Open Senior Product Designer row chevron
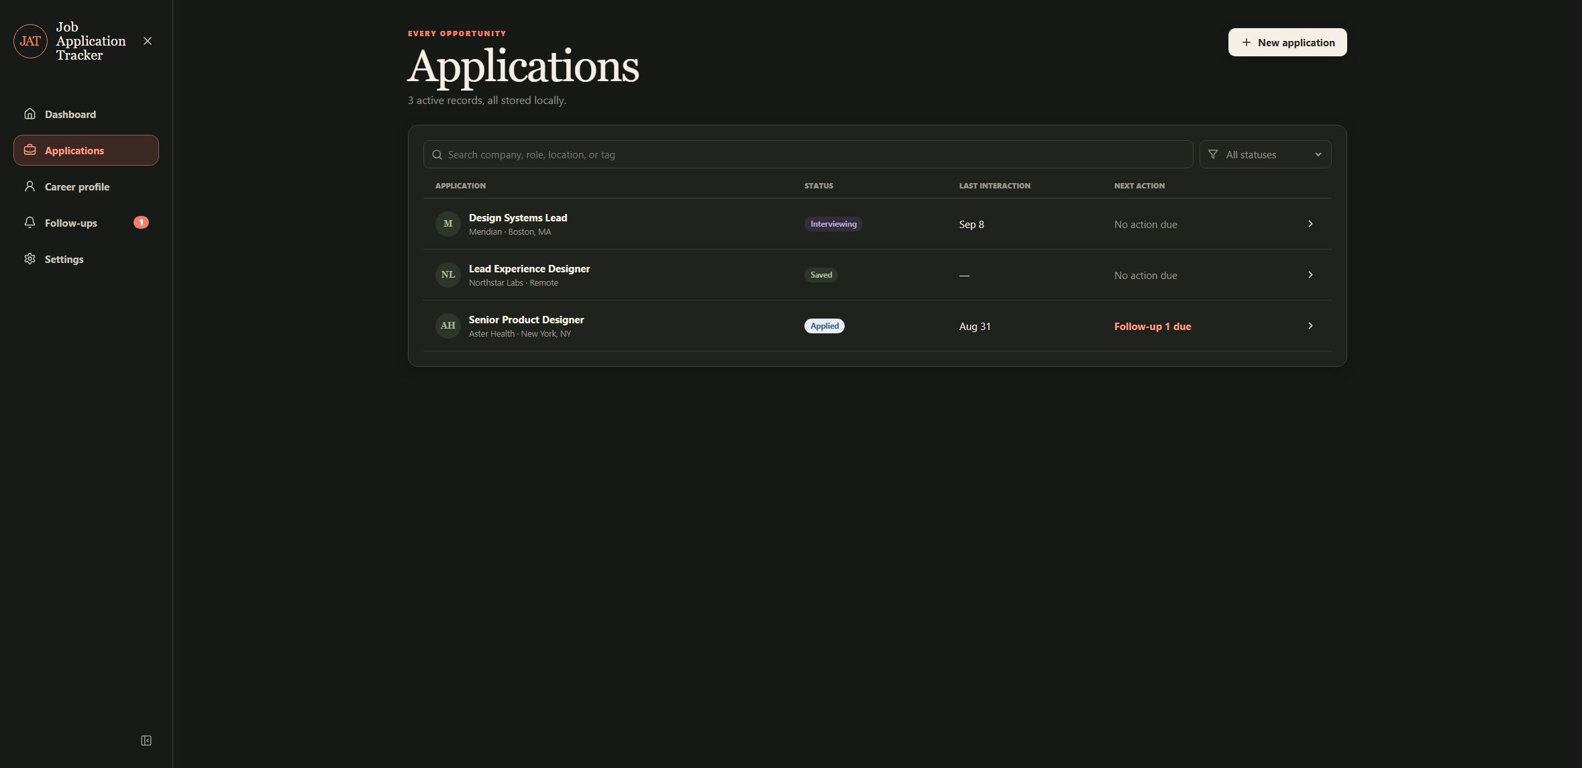The height and width of the screenshot is (768, 1582). click(1310, 325)
